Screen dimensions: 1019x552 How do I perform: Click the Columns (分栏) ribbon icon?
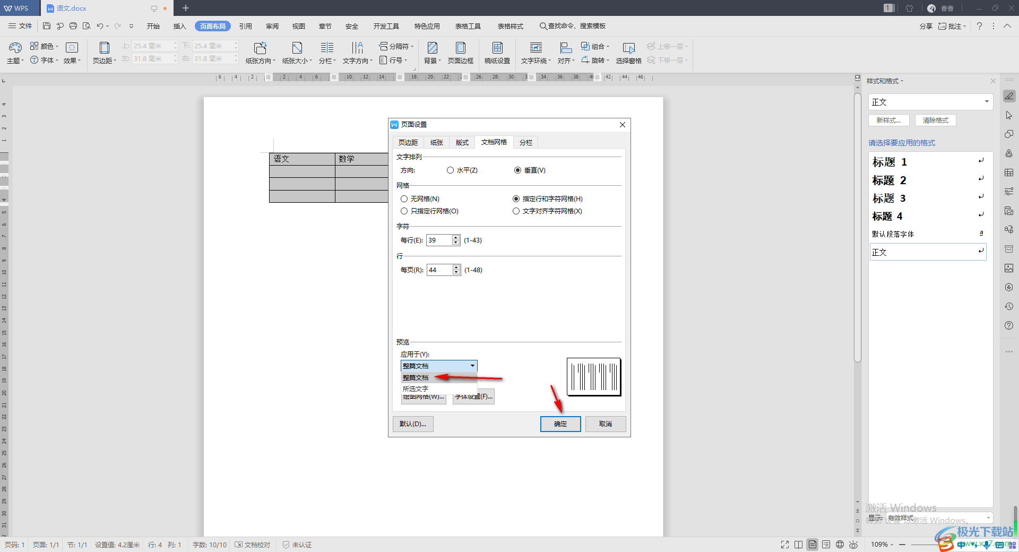tap(327, 53)
